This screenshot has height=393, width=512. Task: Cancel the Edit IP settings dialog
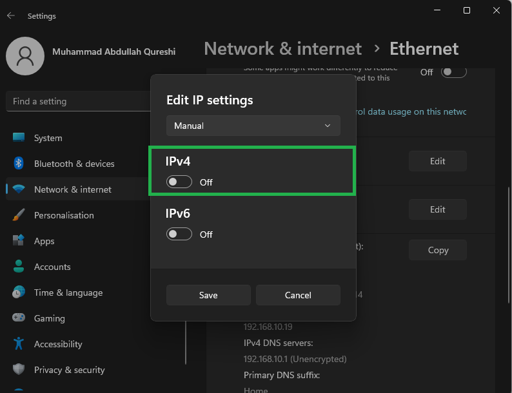tap(298, 295)
